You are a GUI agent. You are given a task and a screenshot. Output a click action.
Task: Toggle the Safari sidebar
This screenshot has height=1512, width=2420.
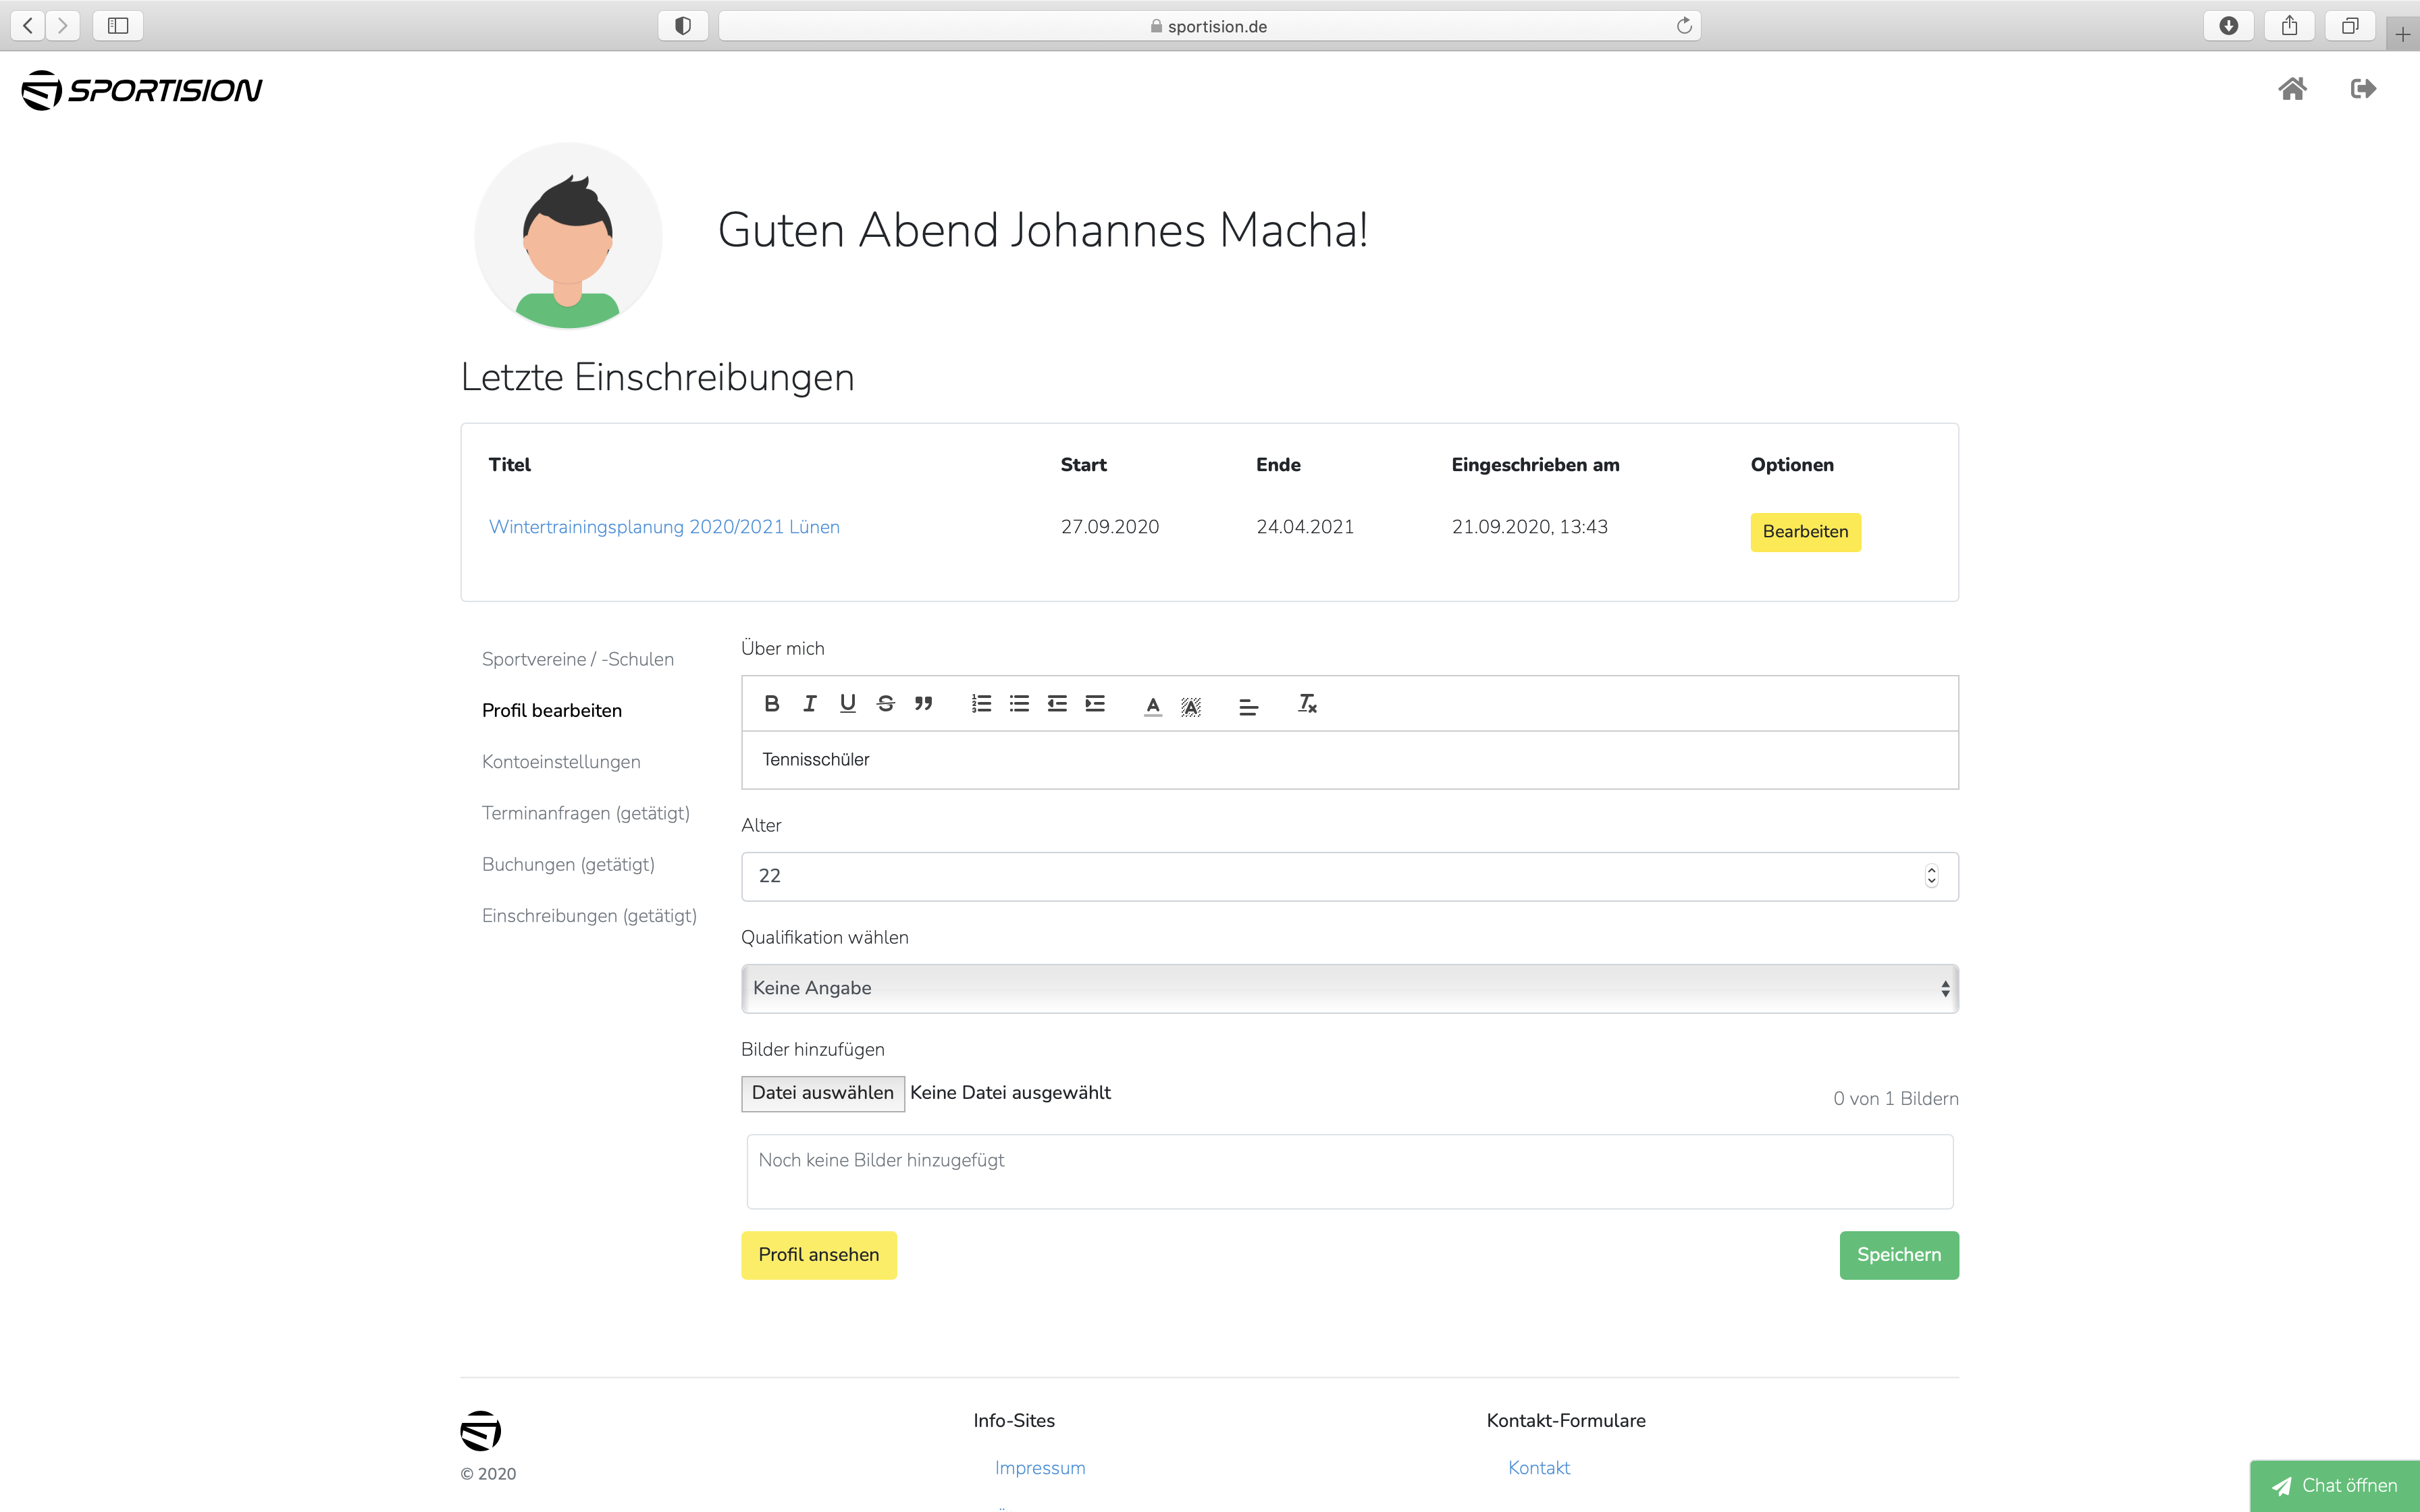(118, 26)
